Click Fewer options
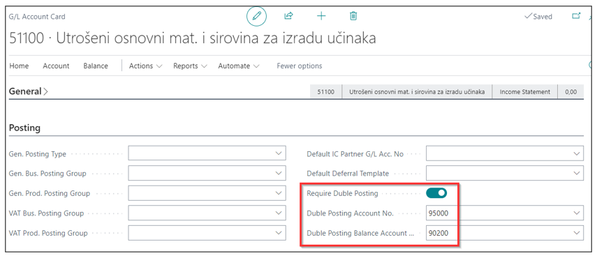 click(x=300, y=66)
